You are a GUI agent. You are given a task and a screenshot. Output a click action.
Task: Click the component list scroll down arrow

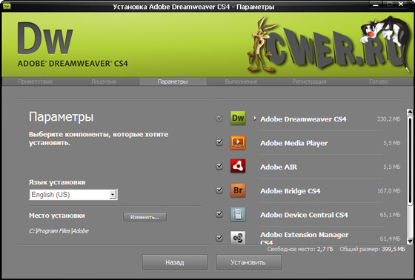[409, 241]
